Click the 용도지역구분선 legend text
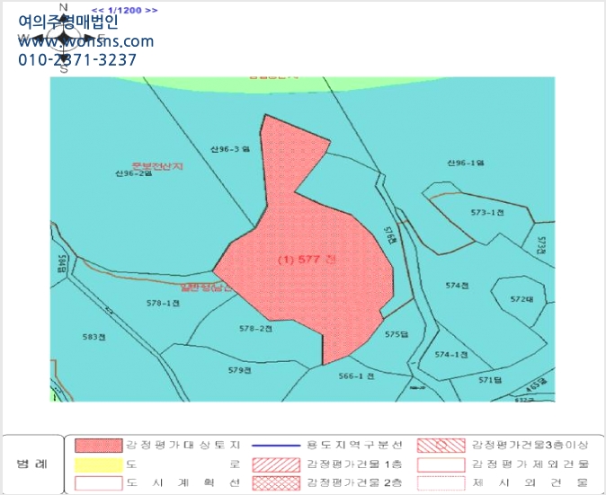 (354, 446)
